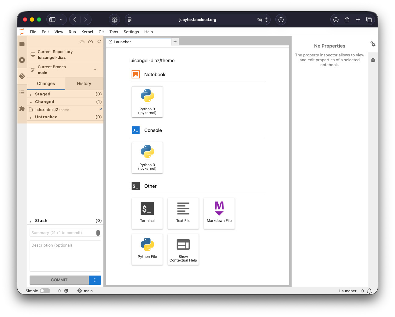This screenshot has width=395, height=317.
Task: Open the Kernel menu
Action: (x=87, y=32)
